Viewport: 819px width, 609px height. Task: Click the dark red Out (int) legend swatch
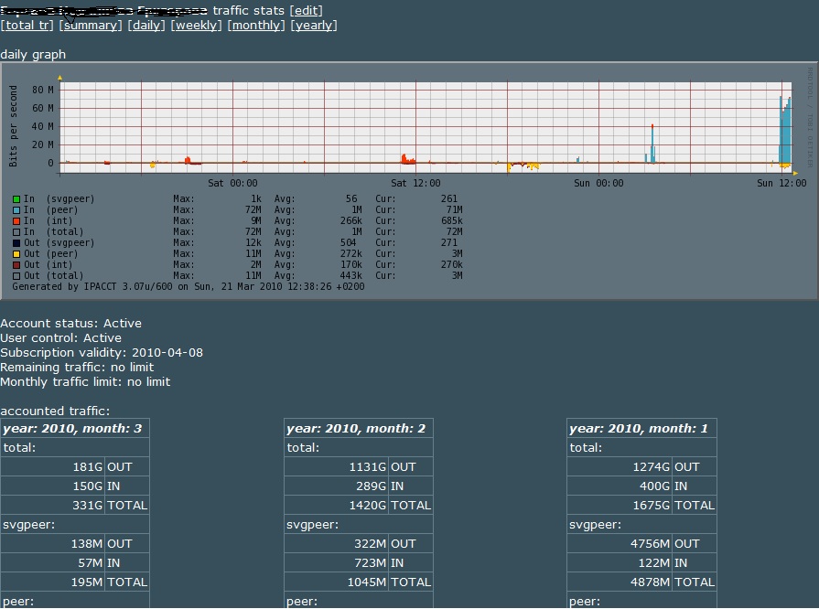tap(16, 264)
